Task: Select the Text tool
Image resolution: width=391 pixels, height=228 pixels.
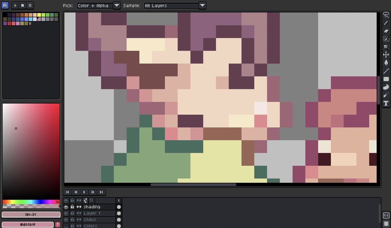Action: pos(386,103)
